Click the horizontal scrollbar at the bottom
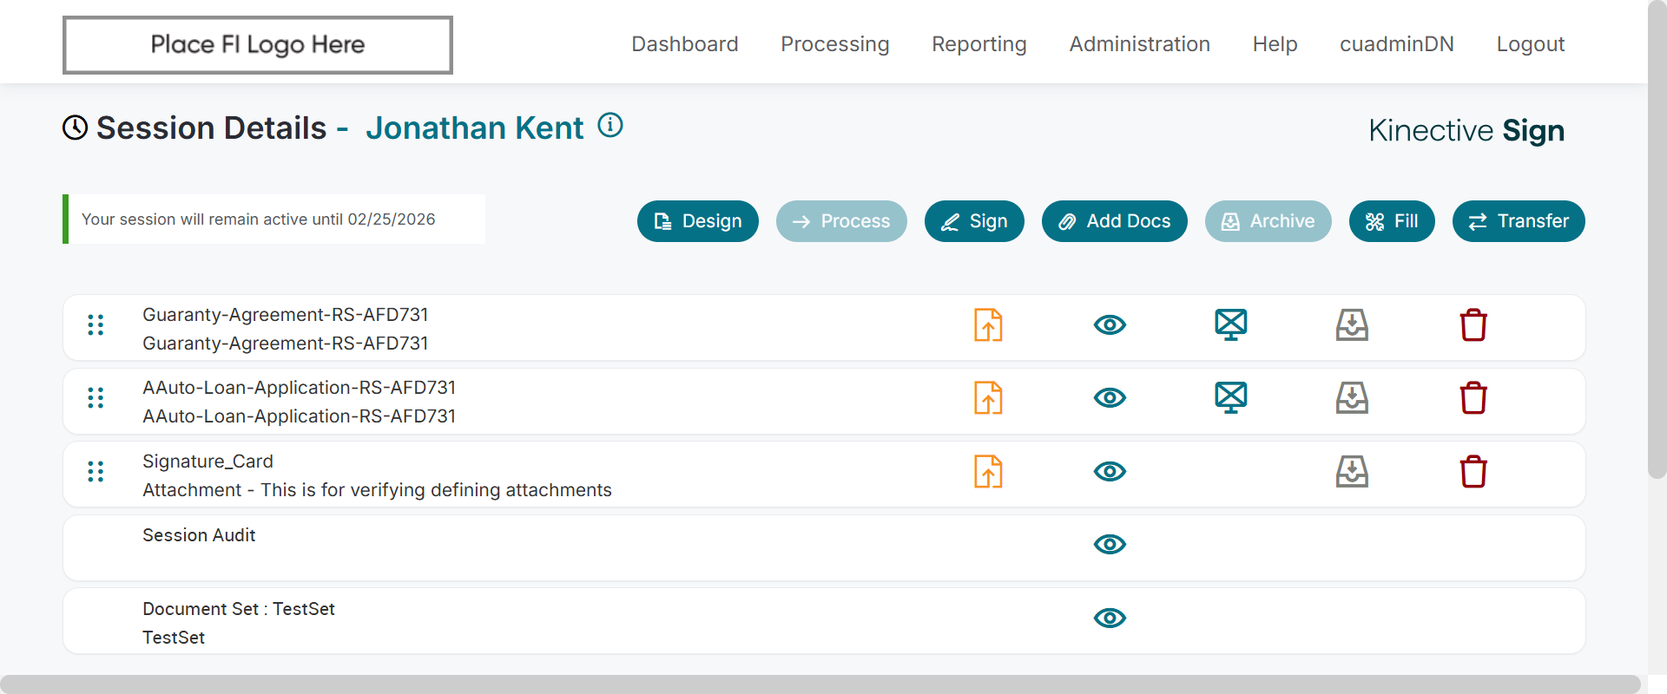Viewport: 1667px width, 694px height. (820, 684)
